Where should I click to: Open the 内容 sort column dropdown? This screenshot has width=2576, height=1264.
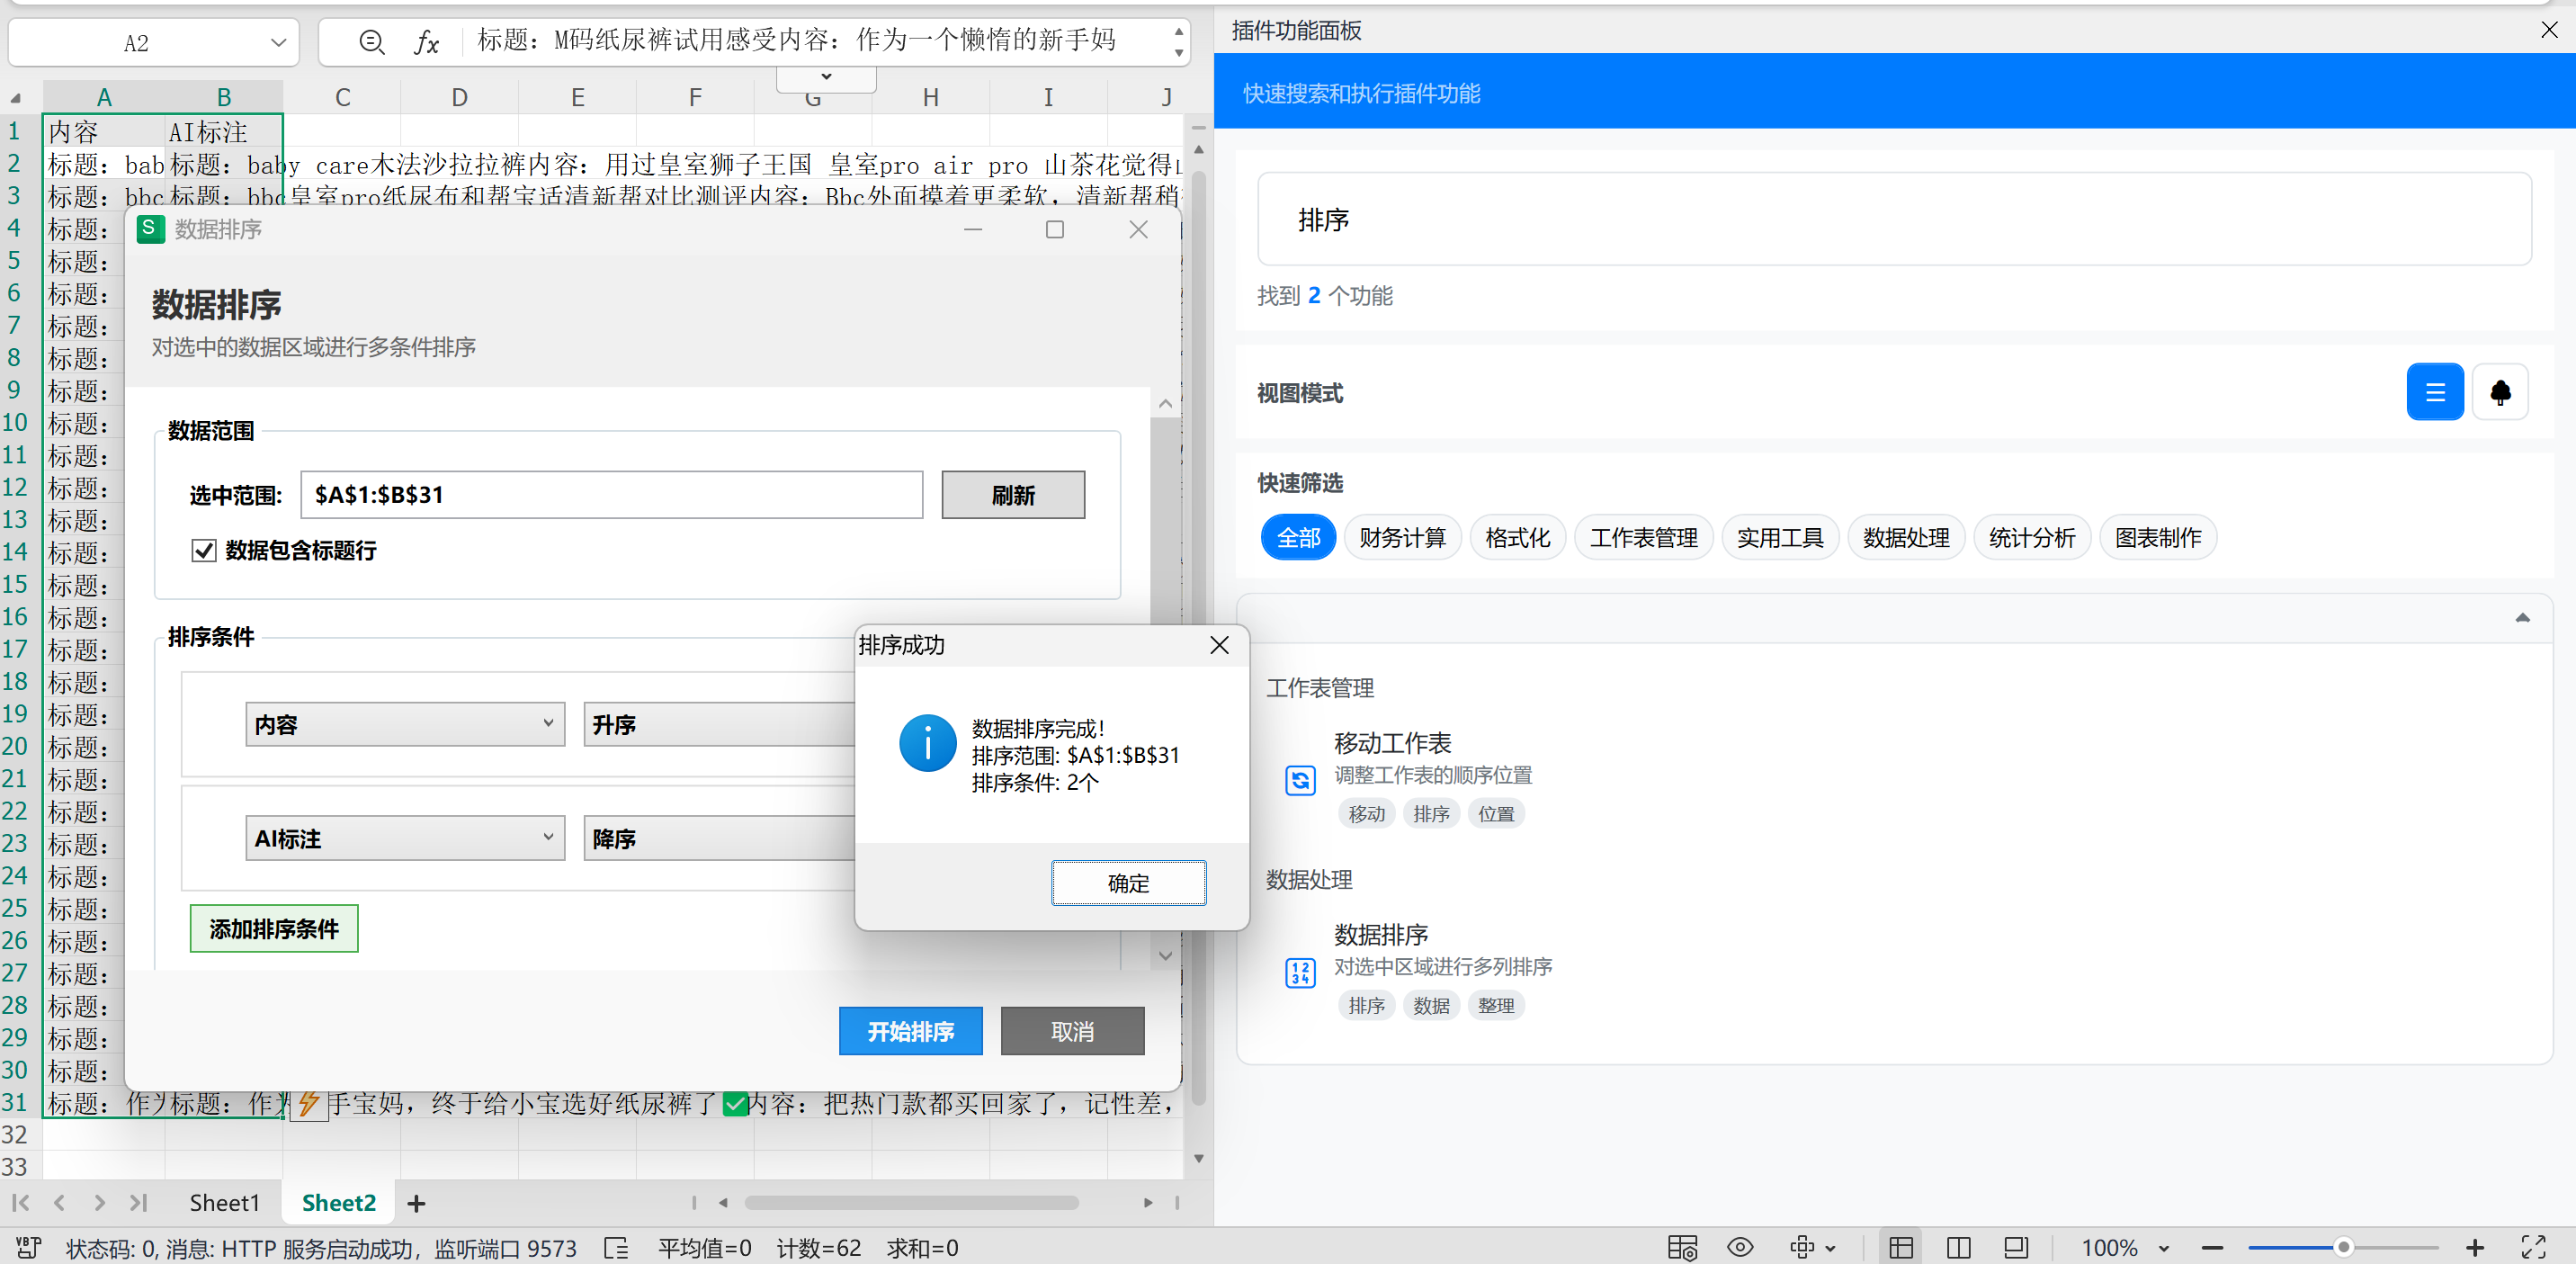click(404, 724)
